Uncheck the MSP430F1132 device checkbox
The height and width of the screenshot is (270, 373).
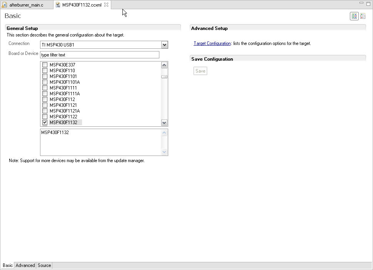45,123
